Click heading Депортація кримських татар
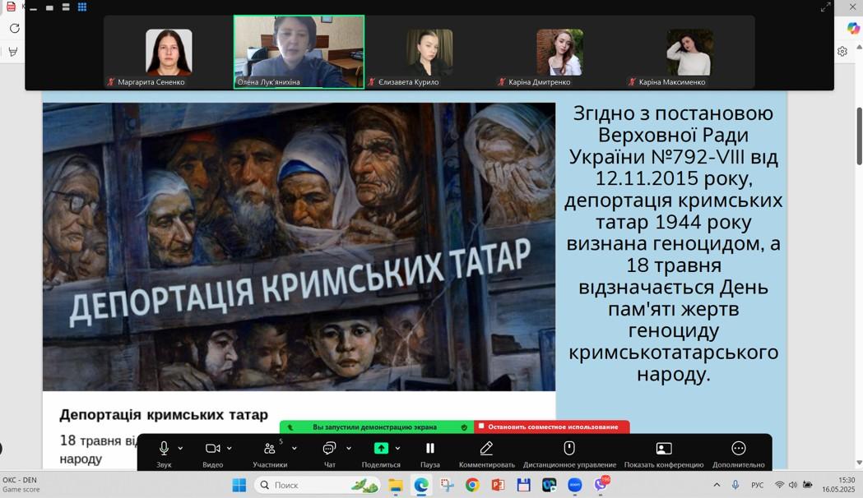This screenshot has width=863, height=498. click(164, 414)
